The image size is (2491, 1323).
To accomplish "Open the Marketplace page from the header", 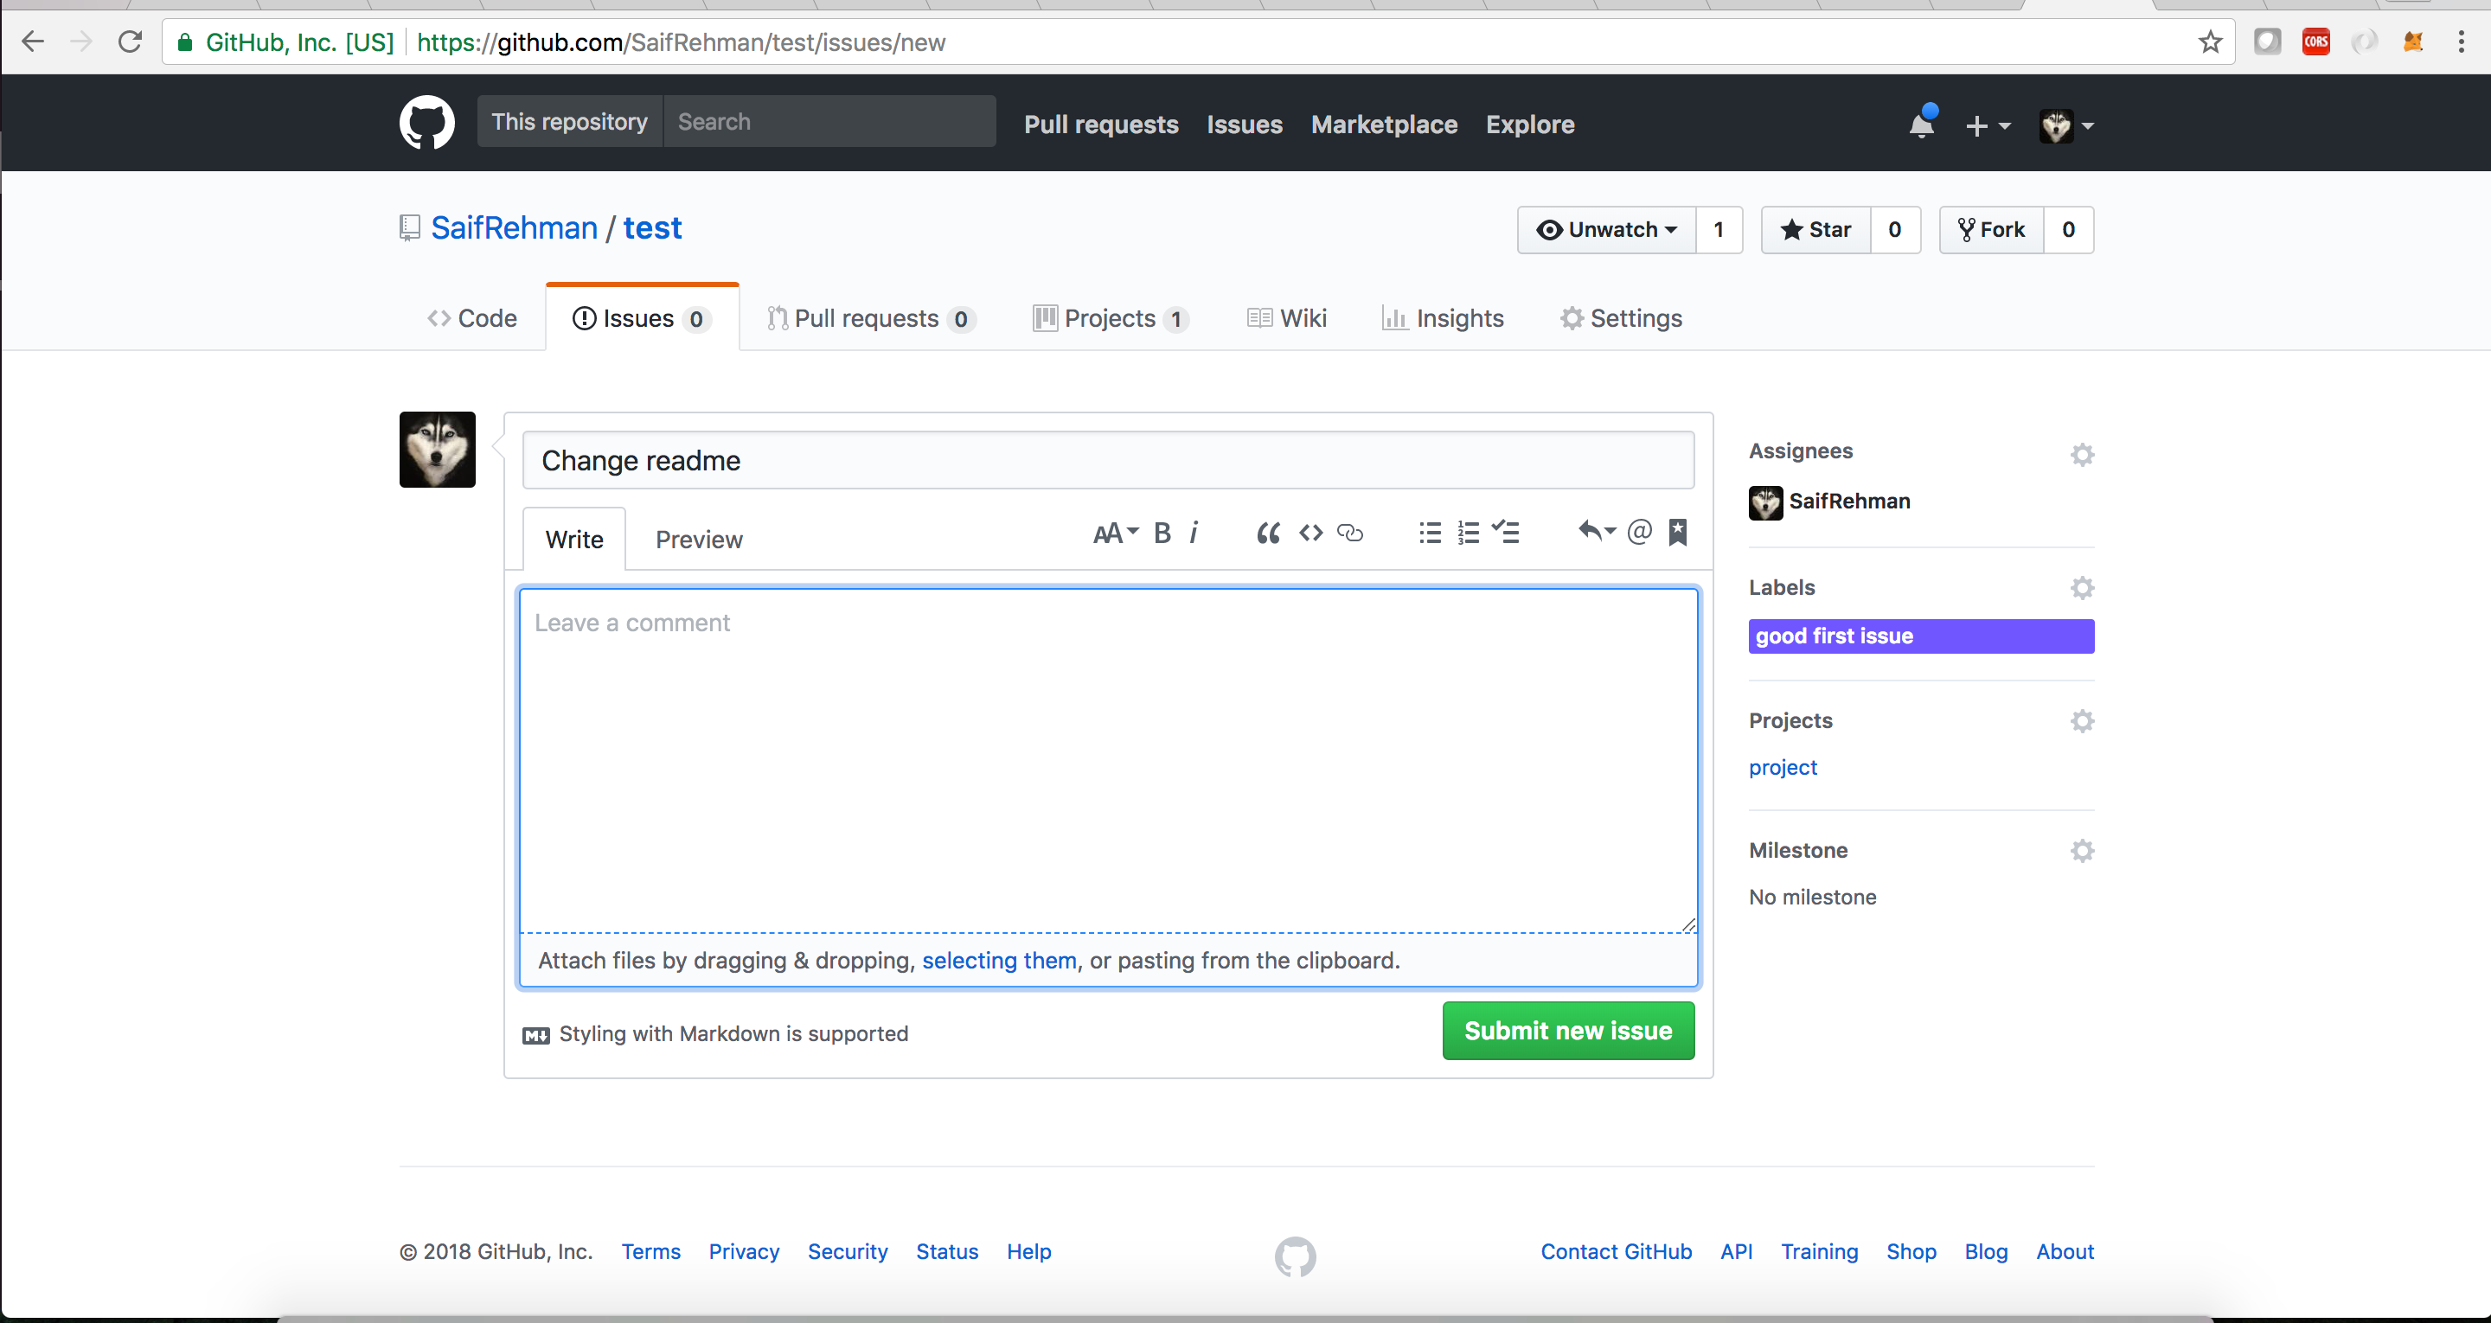I will pyautogui.click(x=1384, y=124).
